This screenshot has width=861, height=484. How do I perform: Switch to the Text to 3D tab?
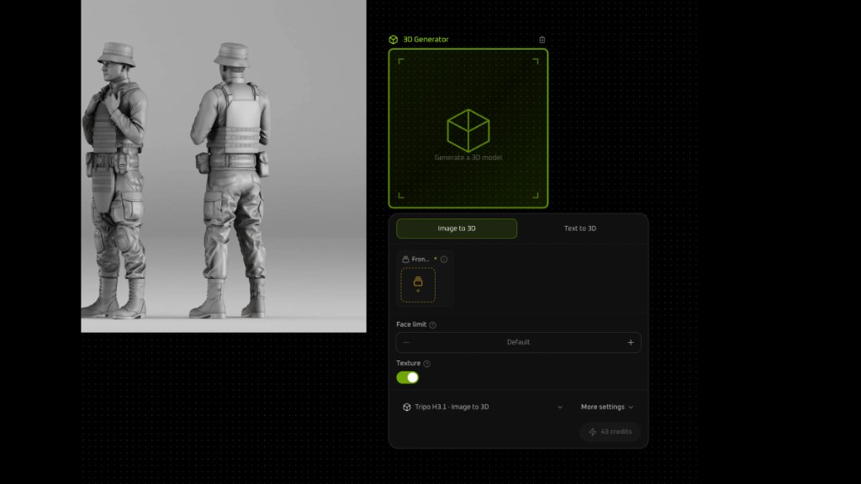coord(580,229)
